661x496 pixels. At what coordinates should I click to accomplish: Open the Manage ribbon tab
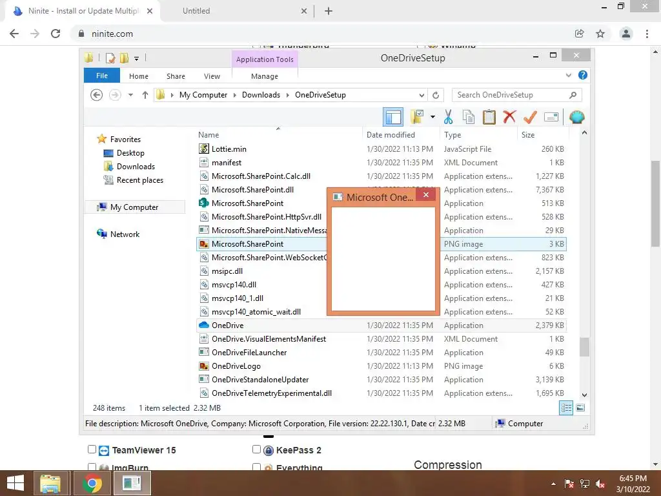(264, 76)
